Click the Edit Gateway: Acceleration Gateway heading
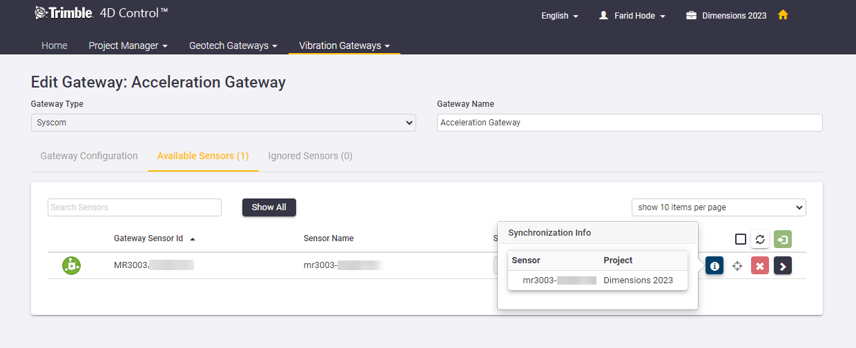856x348 pixels. (x=158, y=83)
